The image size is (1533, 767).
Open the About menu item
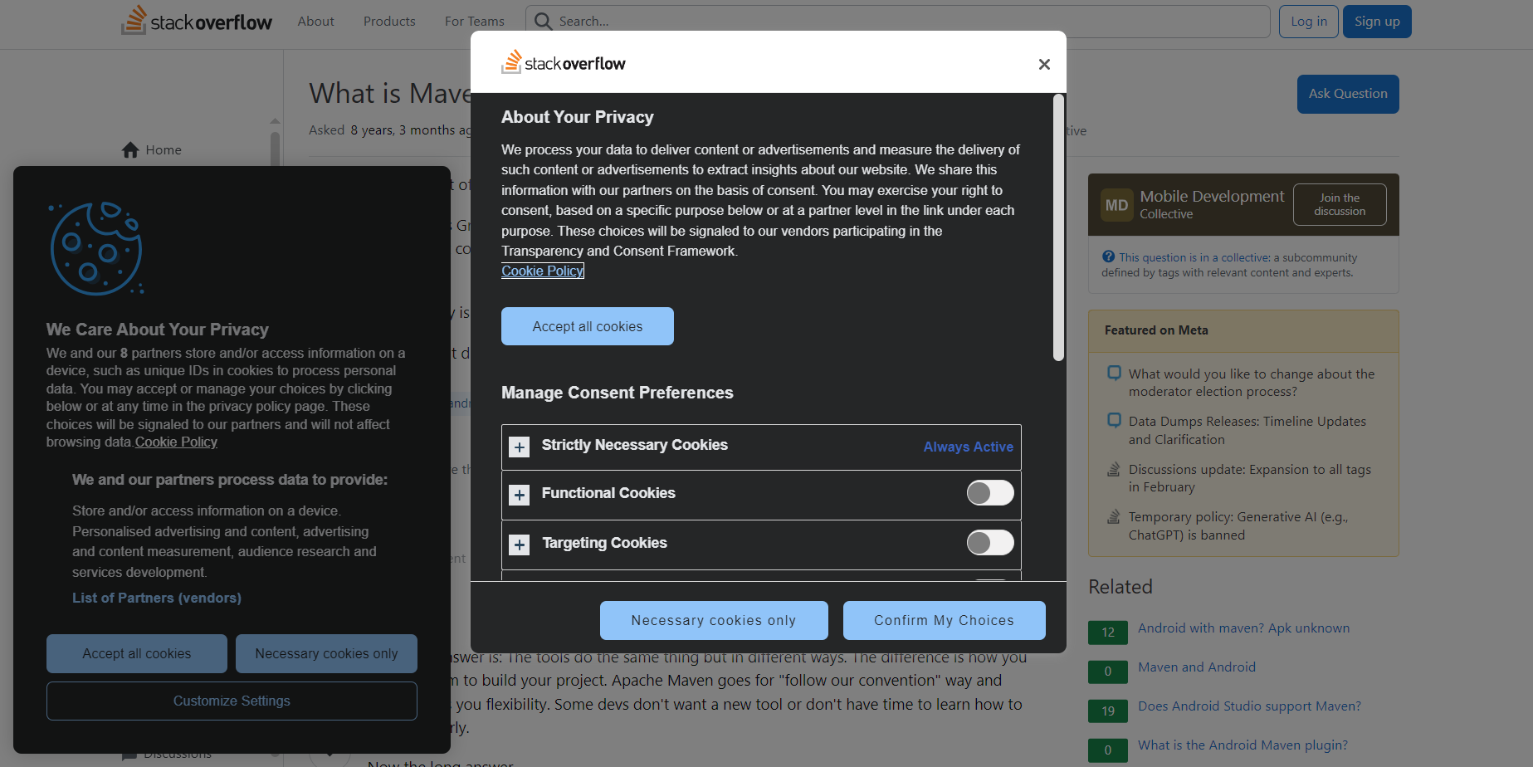316,21
